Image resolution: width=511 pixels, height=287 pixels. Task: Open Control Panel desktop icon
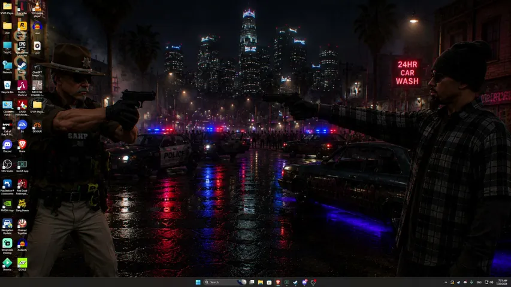(x=7, y=108)
